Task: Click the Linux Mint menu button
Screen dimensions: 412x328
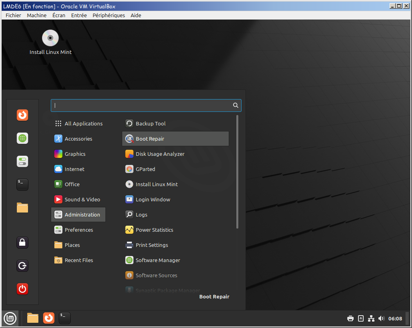Action: 10,318
